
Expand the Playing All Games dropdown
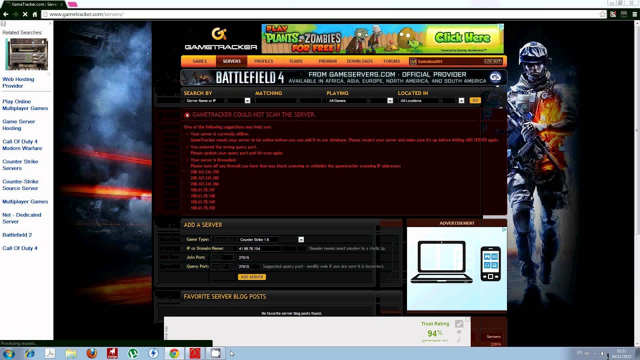click(x=360, y=100)
